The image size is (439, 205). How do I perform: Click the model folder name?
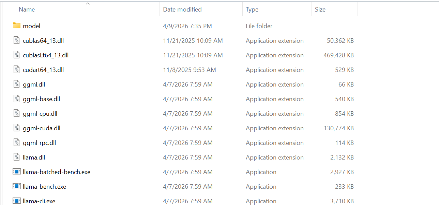[31, 25]
